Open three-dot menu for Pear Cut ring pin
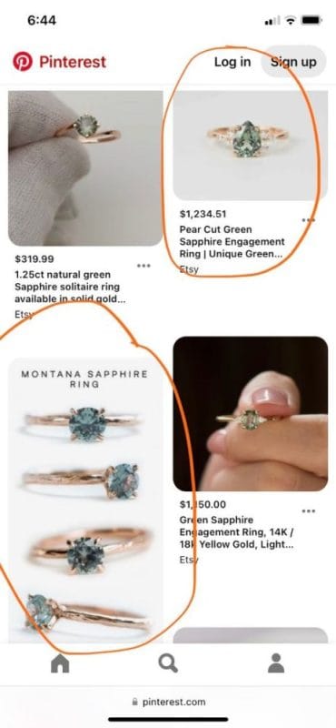Viewport: 336px width, 728px height. (x=308, y=219)
